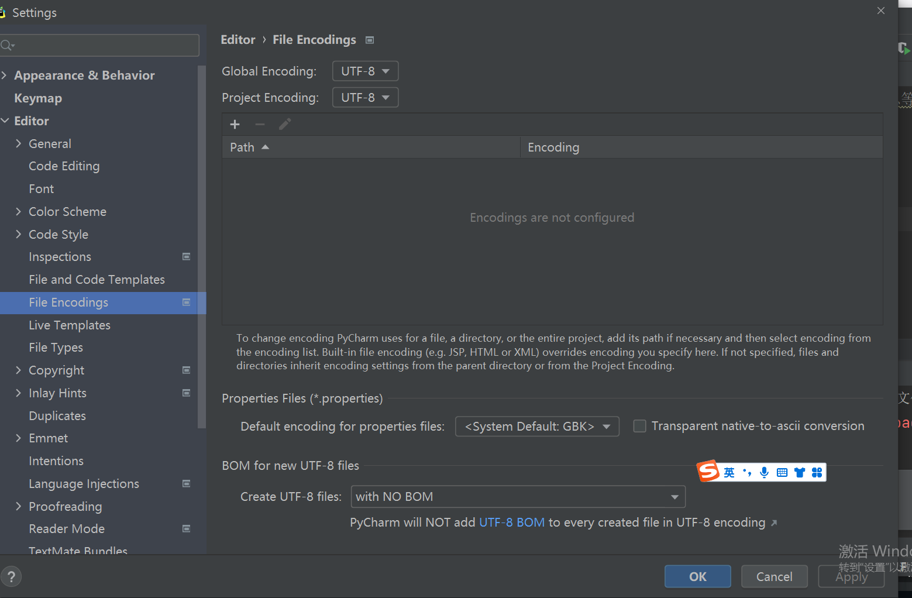Open the UTF-8 BOM link
Screen dimensions: 912x598
512,523
